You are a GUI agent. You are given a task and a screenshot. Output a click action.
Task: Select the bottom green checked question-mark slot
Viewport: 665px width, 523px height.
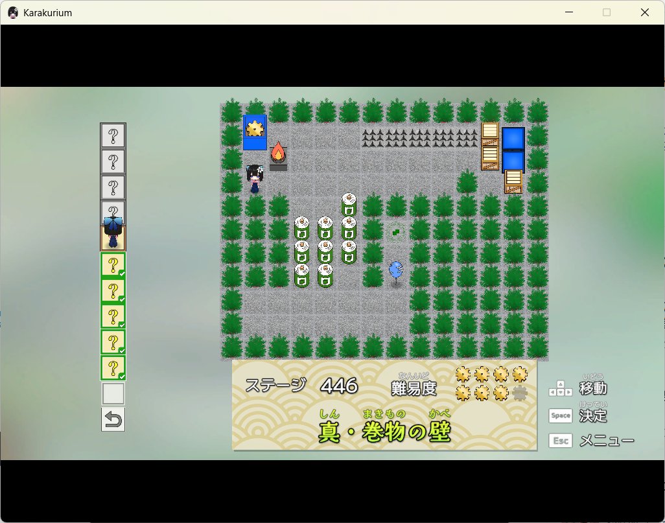(113, 368)
